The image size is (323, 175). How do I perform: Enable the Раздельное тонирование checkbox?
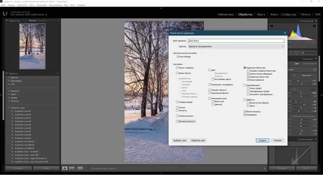pos(209,84)
